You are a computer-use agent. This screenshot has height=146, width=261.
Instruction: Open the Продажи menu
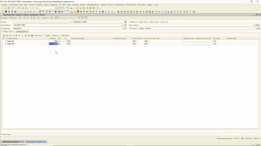(40, 5)
